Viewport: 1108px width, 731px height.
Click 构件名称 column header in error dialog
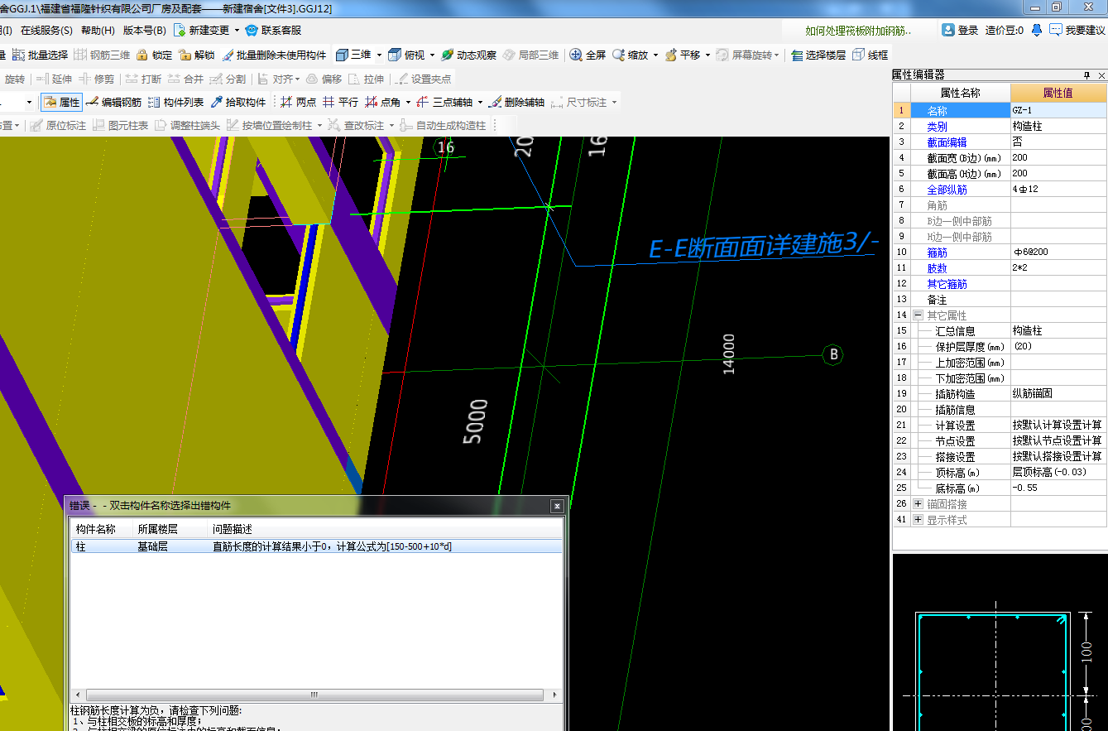coord(96,529)
